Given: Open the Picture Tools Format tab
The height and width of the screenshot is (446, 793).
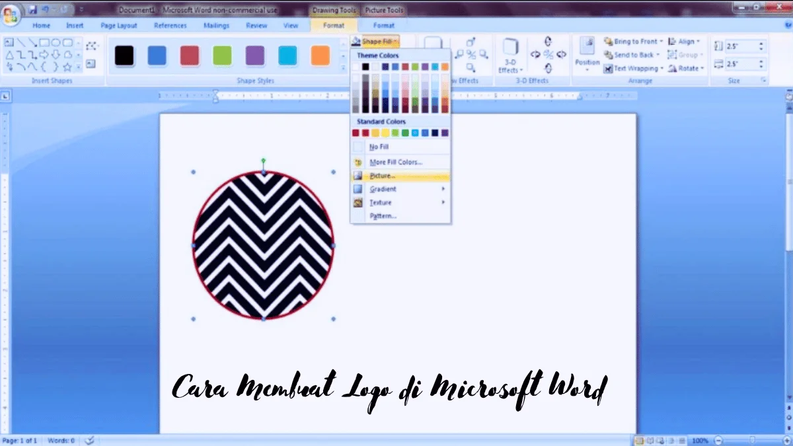Looking at the screenshot, I should 383,25.
